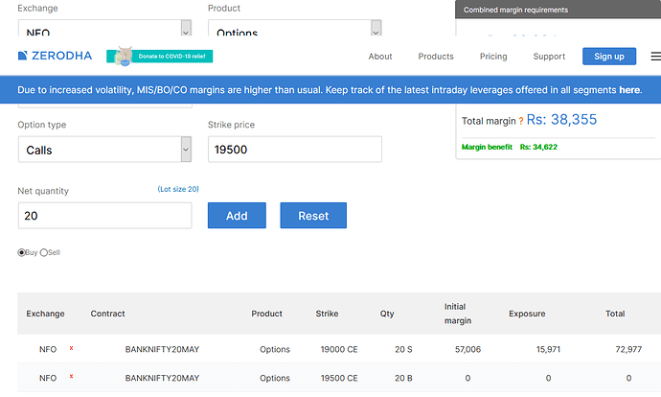Click BANKNIFTY20MAY in the 19000 CE row

click(x=162, y=349)
